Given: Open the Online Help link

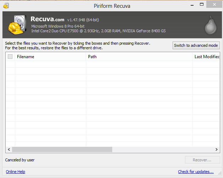Looking at the screenshot, I should pyautogui.click(x=16, y=172).
